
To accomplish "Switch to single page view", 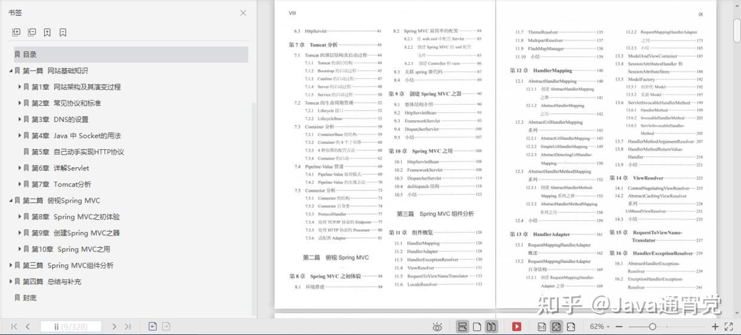I will point(477,327).
